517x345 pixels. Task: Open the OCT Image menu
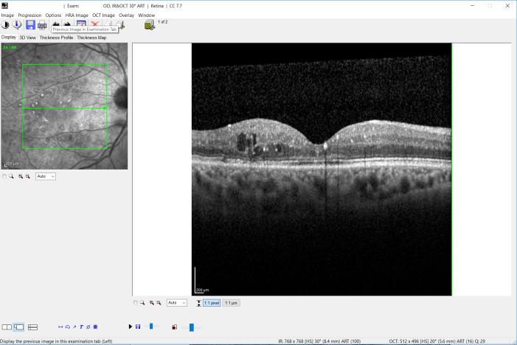(x=103, y=15)
